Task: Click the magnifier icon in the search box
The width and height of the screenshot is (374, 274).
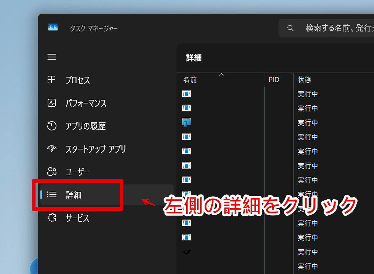Action: point(290,28)
